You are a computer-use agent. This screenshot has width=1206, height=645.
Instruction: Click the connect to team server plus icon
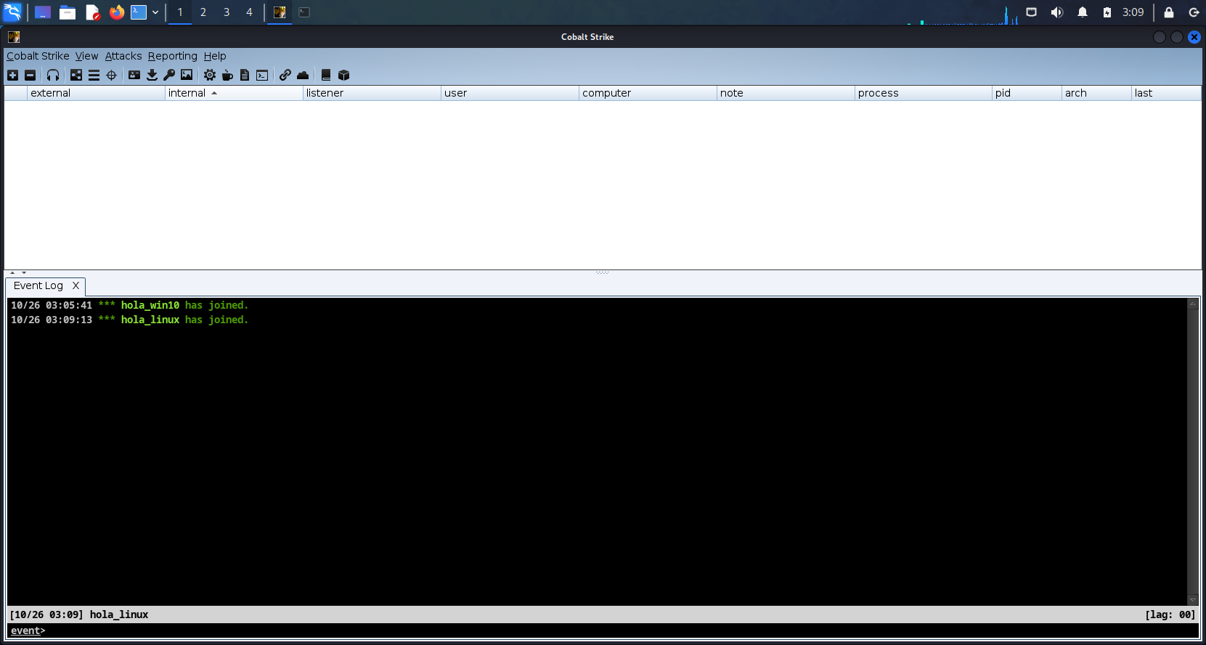(12, 75)
